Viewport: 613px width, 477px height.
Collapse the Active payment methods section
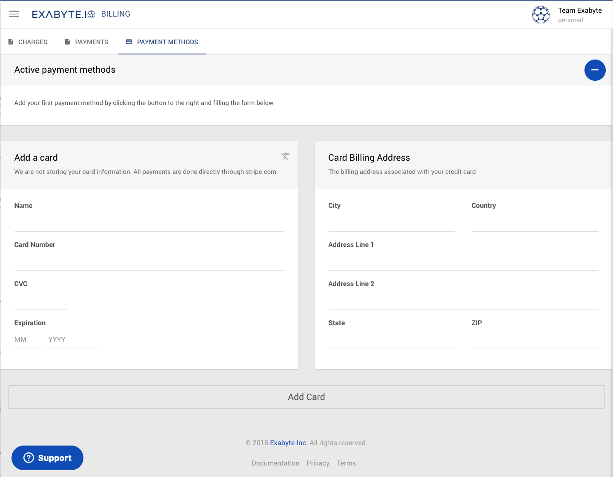(595, 70)
